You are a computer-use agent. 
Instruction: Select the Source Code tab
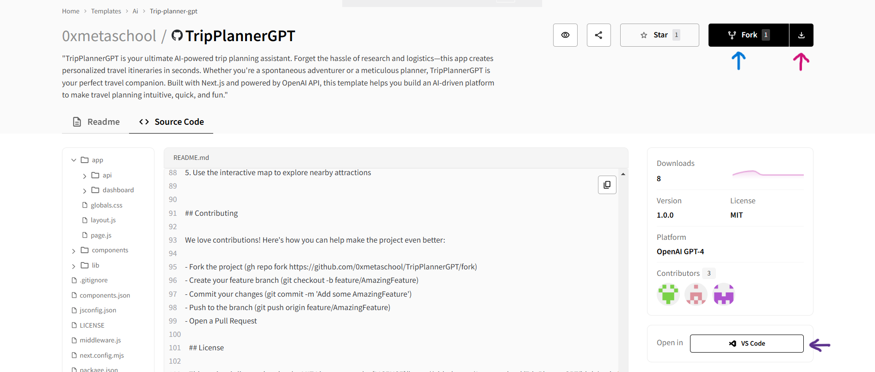pyautogui.click(x=171, y=122)
